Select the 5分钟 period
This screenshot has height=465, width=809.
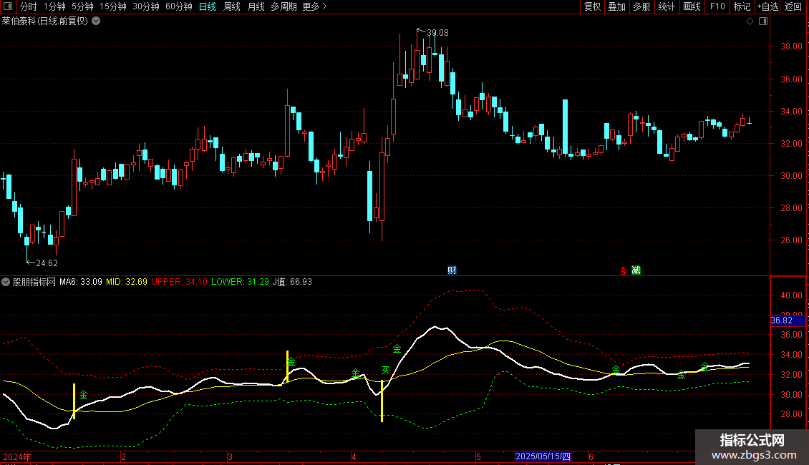coord(82,6)
